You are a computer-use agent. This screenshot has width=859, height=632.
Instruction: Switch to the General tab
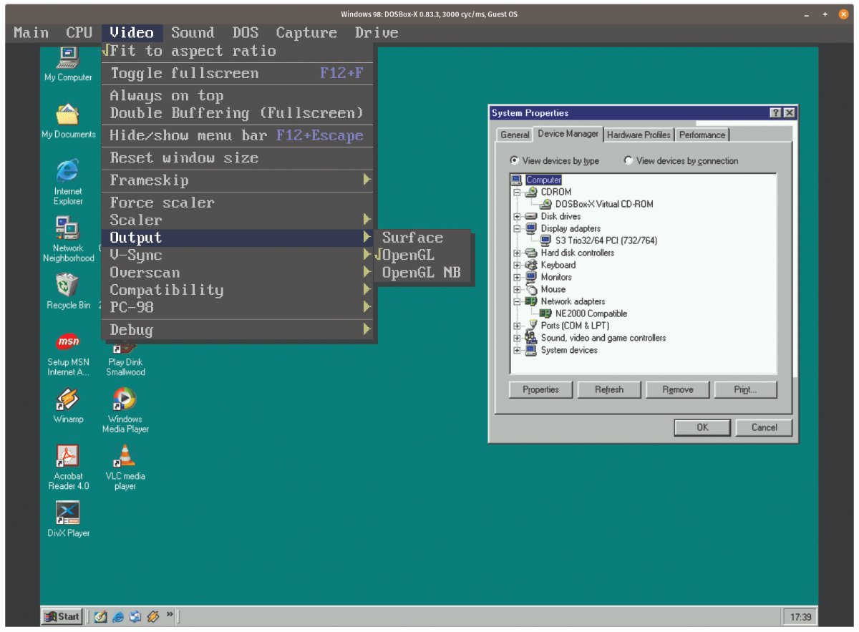click(515, 135)
